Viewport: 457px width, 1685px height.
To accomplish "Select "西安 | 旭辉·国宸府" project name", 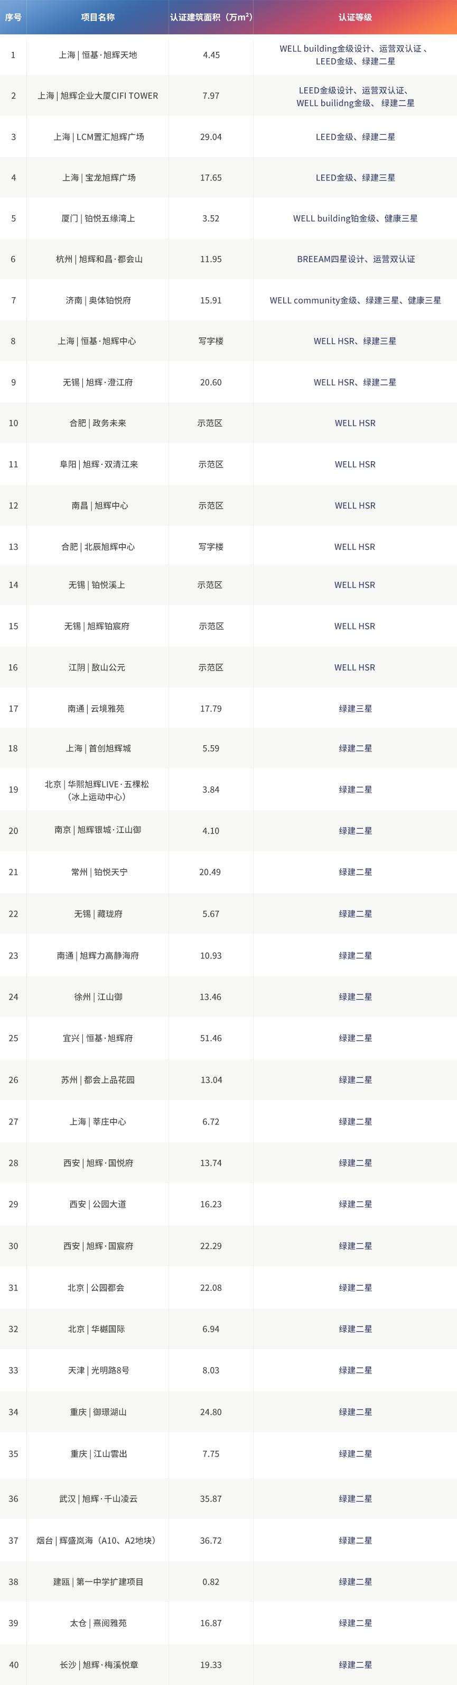I will point(98,1246).
